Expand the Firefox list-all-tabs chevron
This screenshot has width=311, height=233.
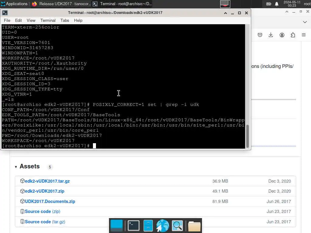(x=305, y=22)
